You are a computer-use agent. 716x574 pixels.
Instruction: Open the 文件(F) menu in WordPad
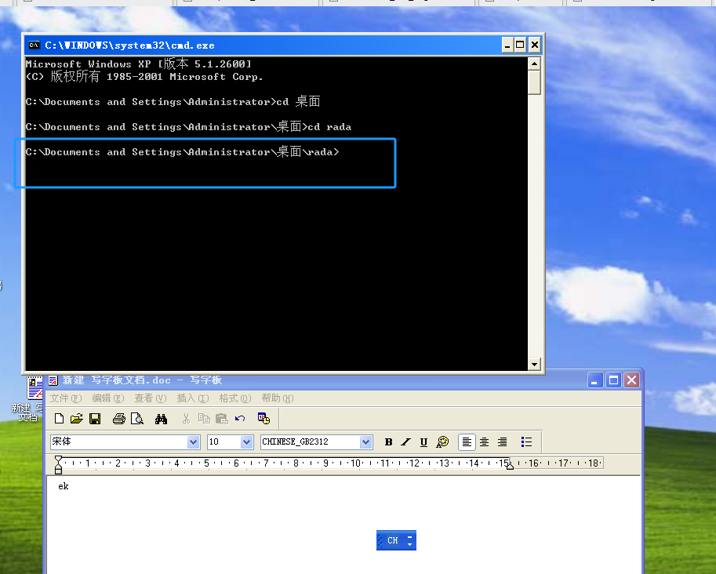tap(66, 398)
